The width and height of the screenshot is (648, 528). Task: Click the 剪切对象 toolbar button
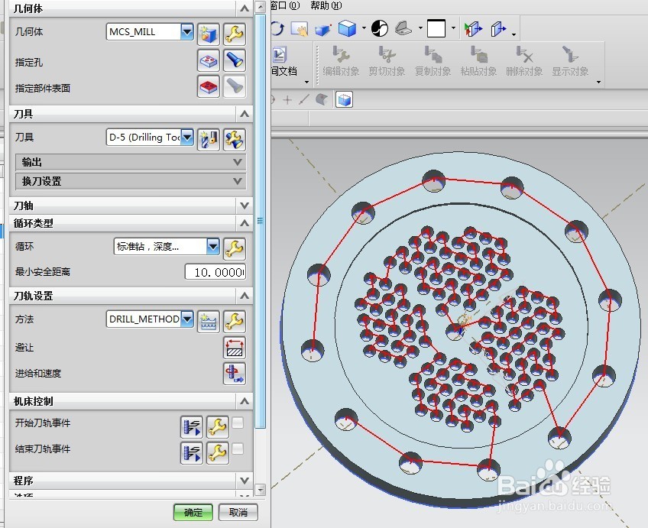(387, 61)
